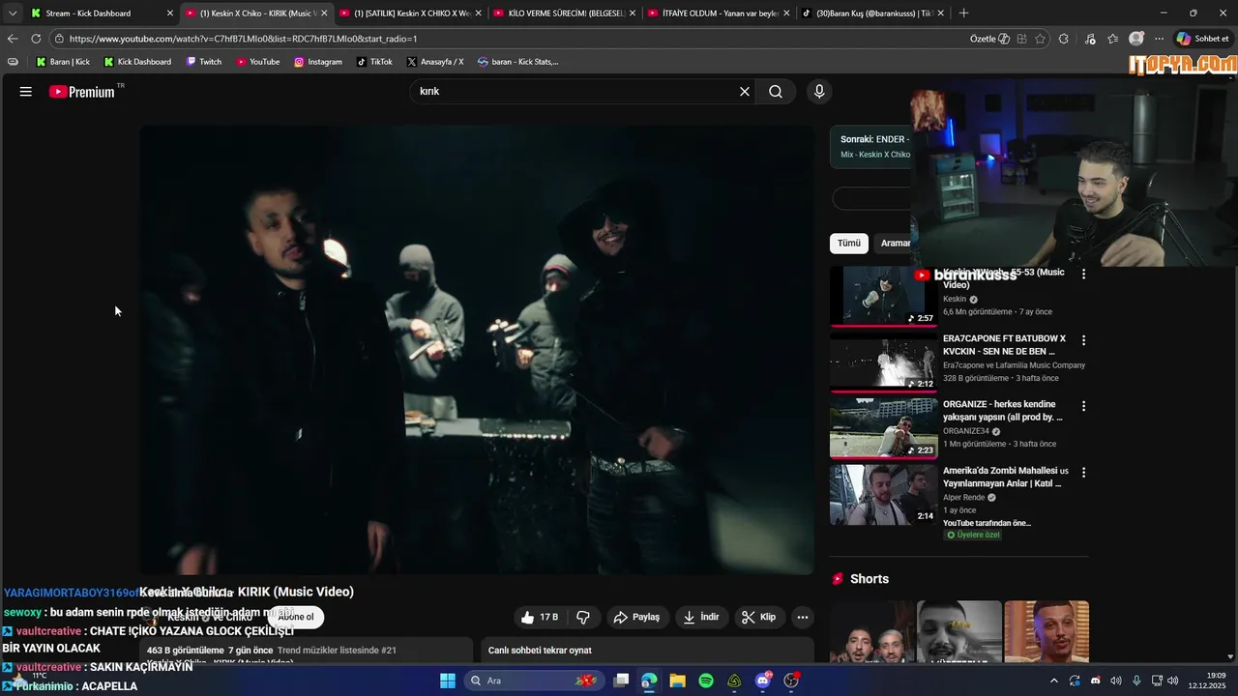Play the Keskin thumbnail with 2:57 duration
Screen dimensions: 1238x696
click(883, 297)
